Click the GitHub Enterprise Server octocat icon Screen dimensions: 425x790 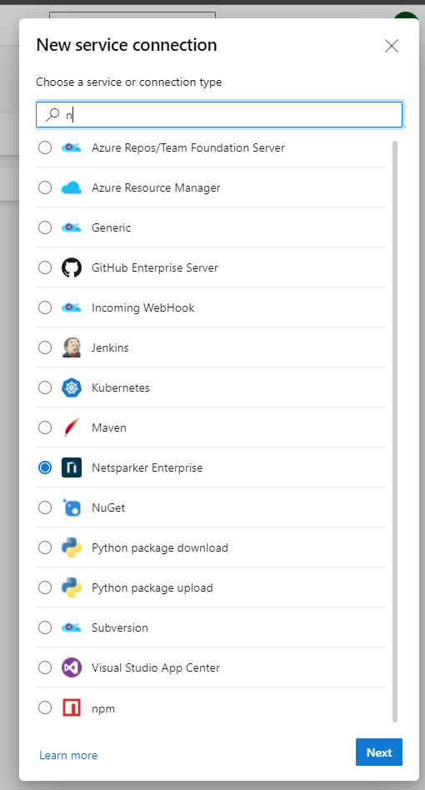pos(72,267)
